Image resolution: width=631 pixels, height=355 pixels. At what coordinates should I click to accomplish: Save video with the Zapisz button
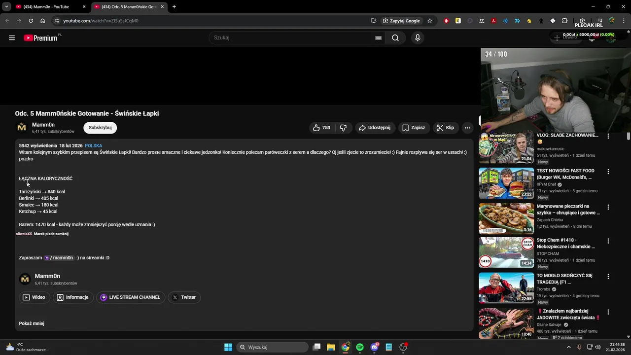[x=413, y=128]
